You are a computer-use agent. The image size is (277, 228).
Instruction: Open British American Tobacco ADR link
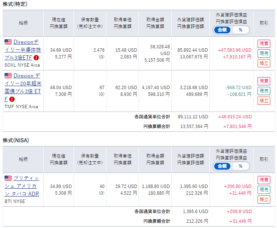(x=22, y=186)
